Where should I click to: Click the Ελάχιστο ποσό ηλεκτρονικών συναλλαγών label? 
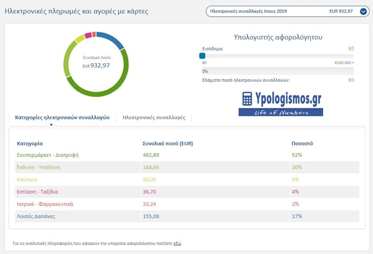pos(246,80)
